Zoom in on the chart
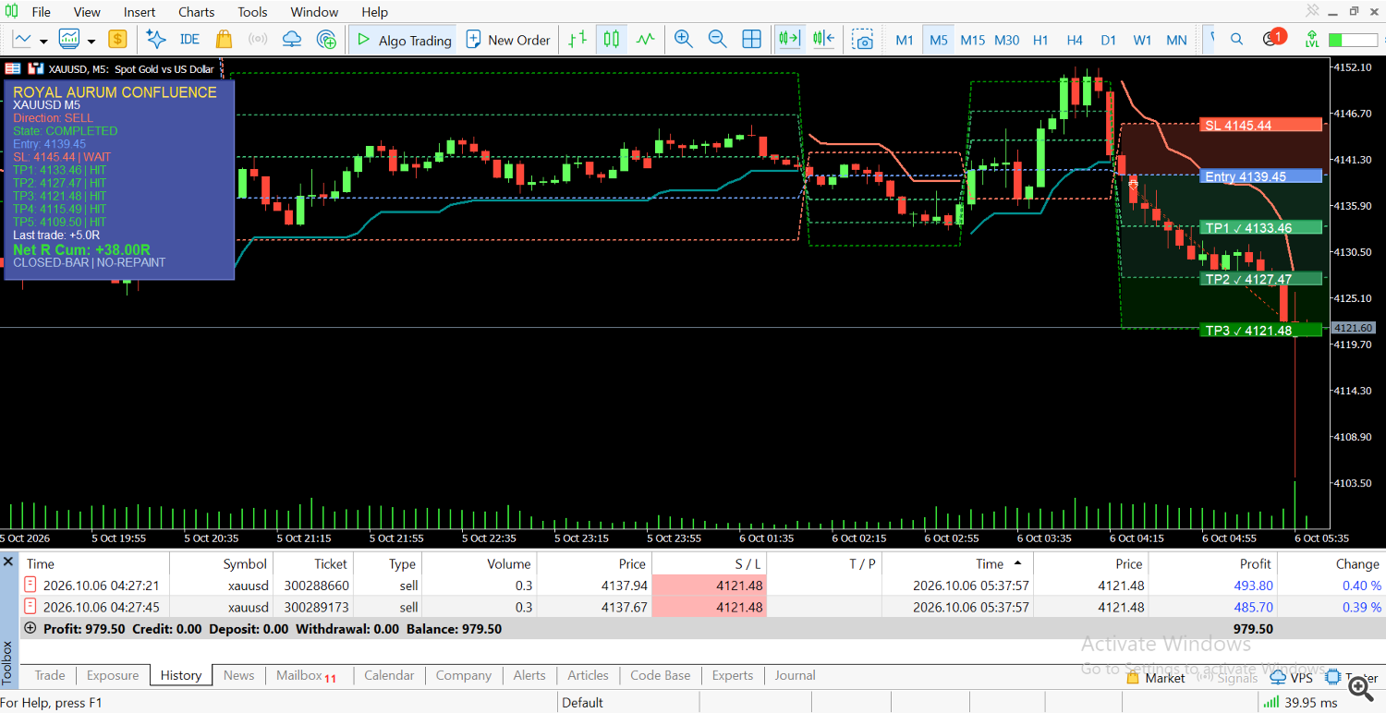 684,40
